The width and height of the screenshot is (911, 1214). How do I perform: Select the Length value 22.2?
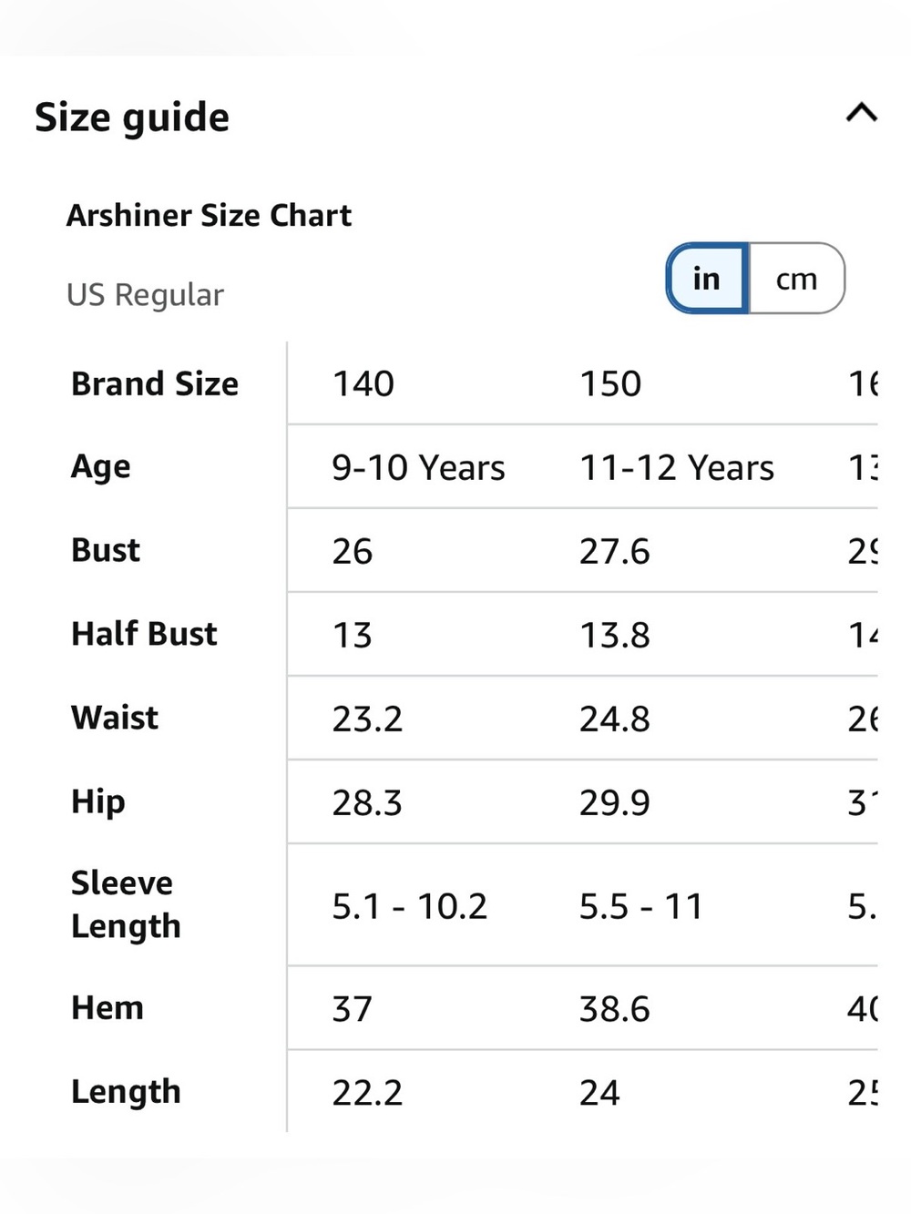coord(367,1093)
